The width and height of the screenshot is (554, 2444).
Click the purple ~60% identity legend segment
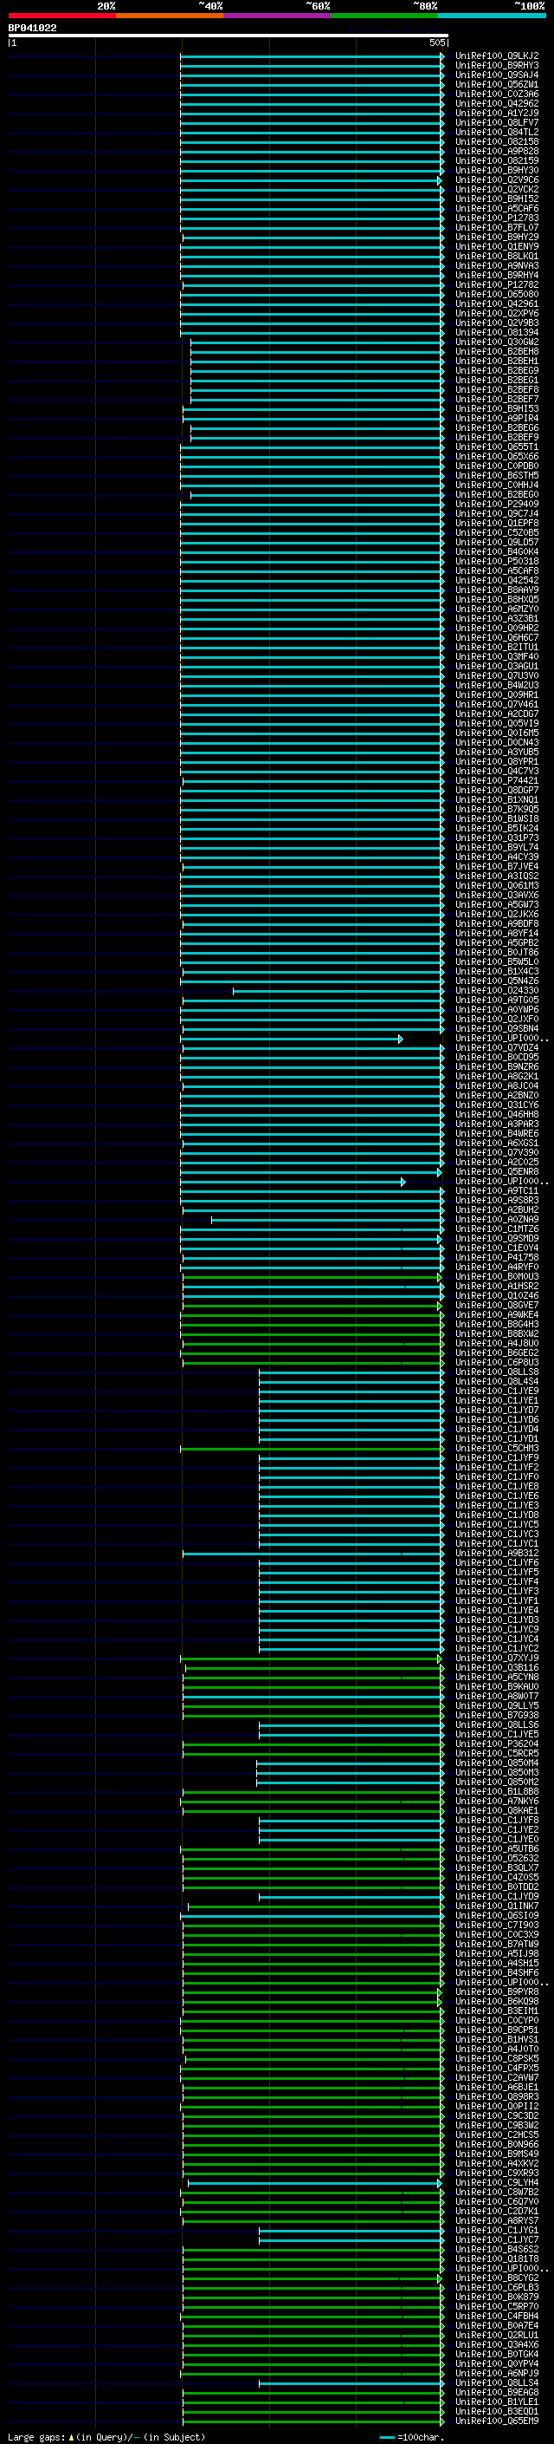278,16
